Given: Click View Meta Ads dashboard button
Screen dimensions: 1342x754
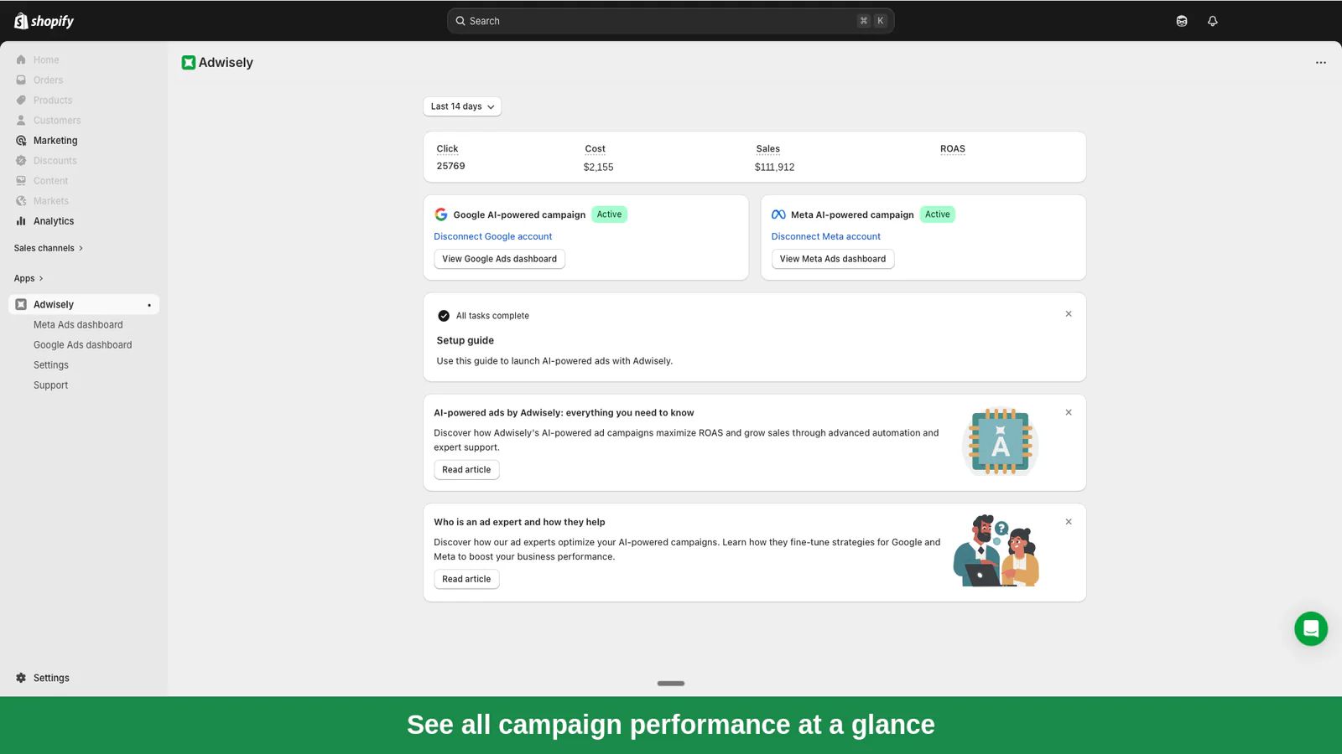Looking at the screenshot, I should click(833, 259).
